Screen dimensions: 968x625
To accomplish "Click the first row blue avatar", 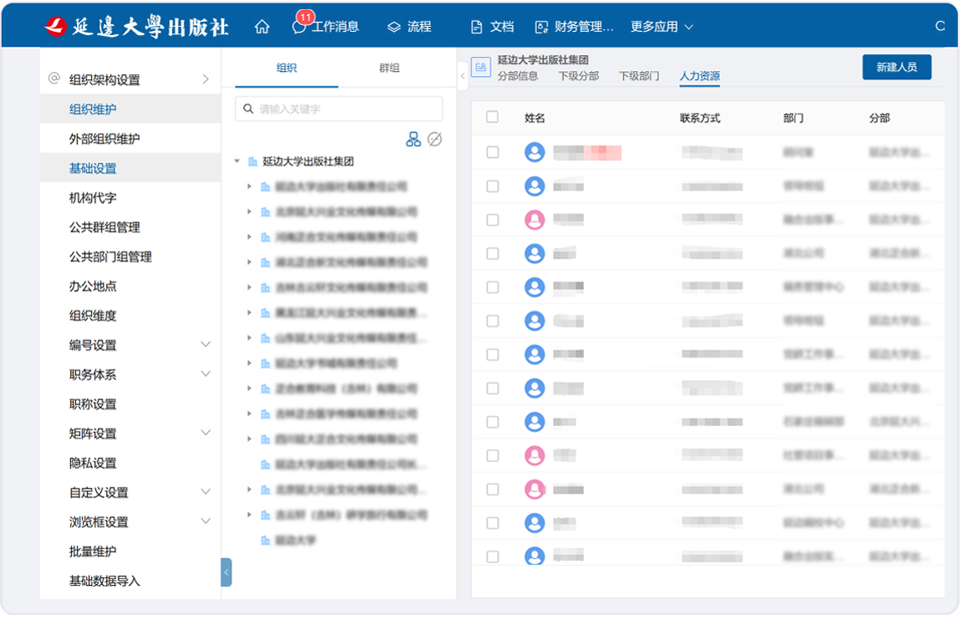I will pos(535,152).
